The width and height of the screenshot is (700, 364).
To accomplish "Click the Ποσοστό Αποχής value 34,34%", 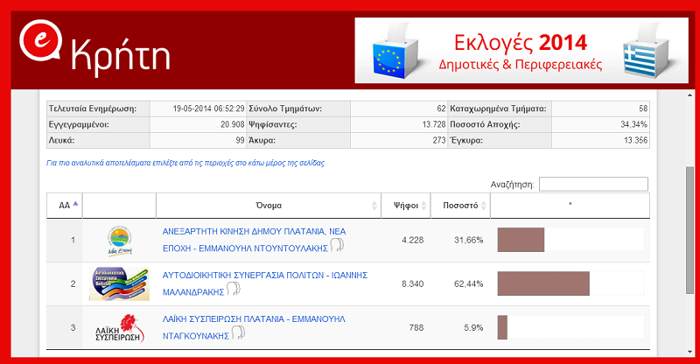I will pyautogui.click(x=633, y=124).
